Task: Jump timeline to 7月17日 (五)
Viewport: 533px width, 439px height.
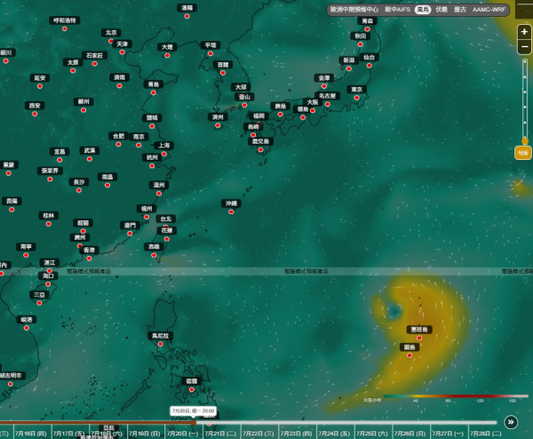Action: [x=70, y=434]
